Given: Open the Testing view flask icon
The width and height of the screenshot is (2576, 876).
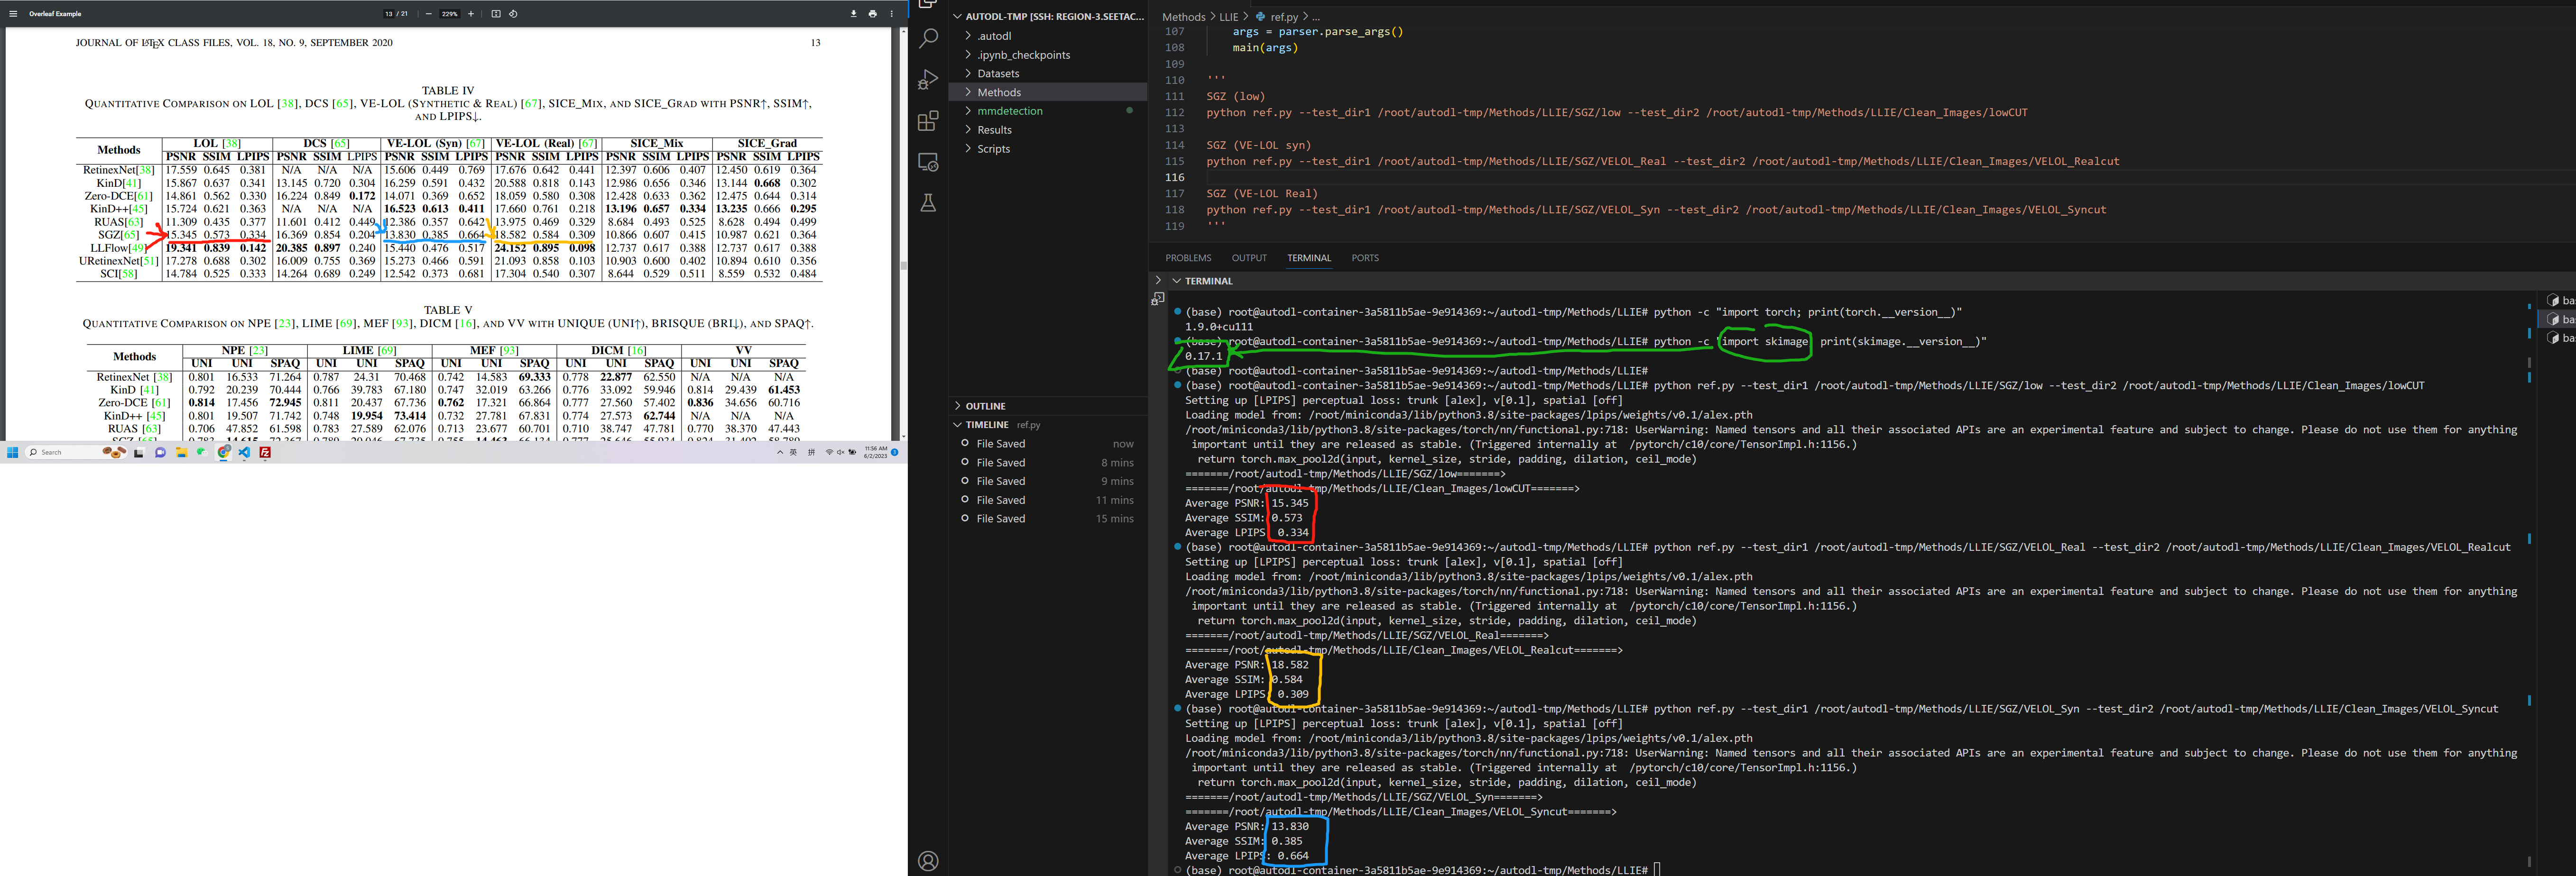Looking at the screenshot, I should pyautogui.click(x=928, y=203).
